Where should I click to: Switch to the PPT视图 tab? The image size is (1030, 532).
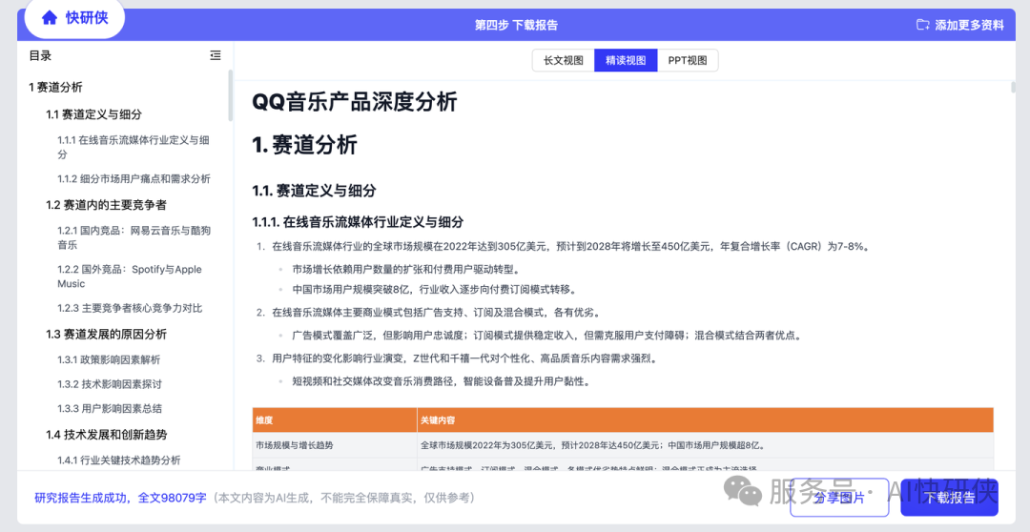click(688, 60)
